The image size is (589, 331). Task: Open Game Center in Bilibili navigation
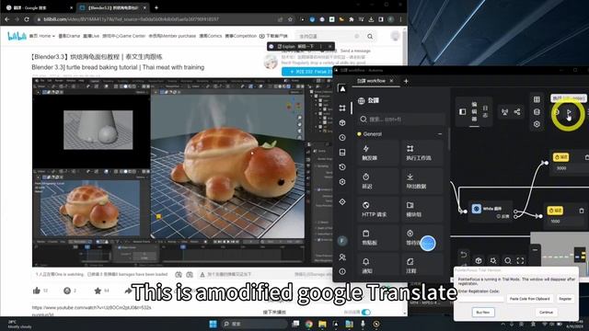(124, 36)
